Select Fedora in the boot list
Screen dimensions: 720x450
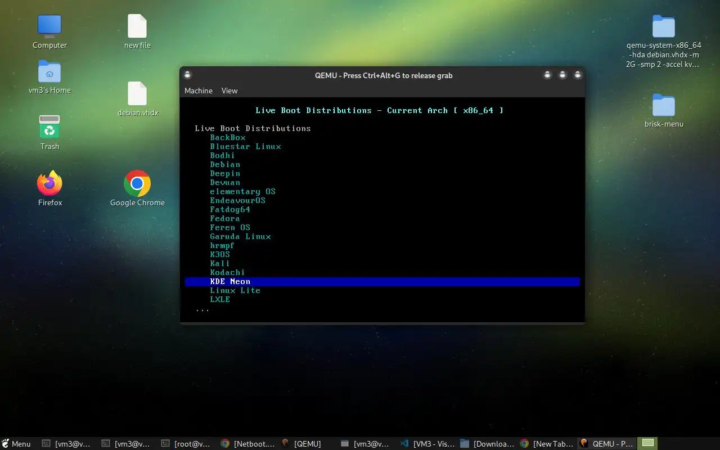(x=225, y=218)
